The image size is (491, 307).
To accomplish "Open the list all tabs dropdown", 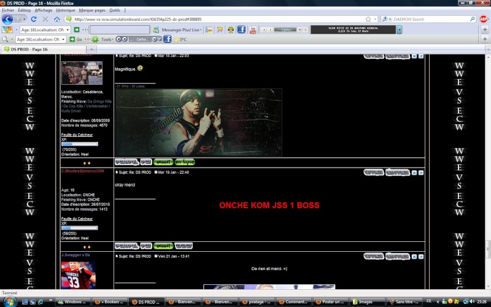I will click(x=488, y=49).
